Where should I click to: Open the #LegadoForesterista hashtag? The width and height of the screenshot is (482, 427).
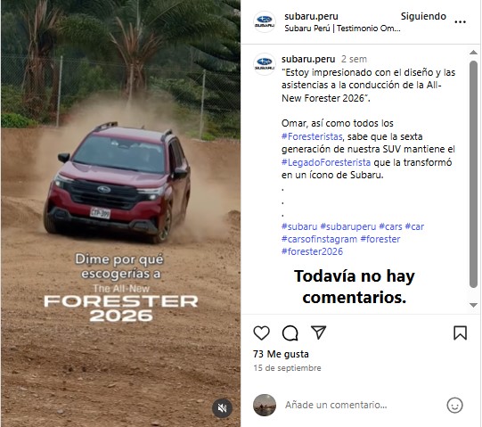click(x=326, y=162)
